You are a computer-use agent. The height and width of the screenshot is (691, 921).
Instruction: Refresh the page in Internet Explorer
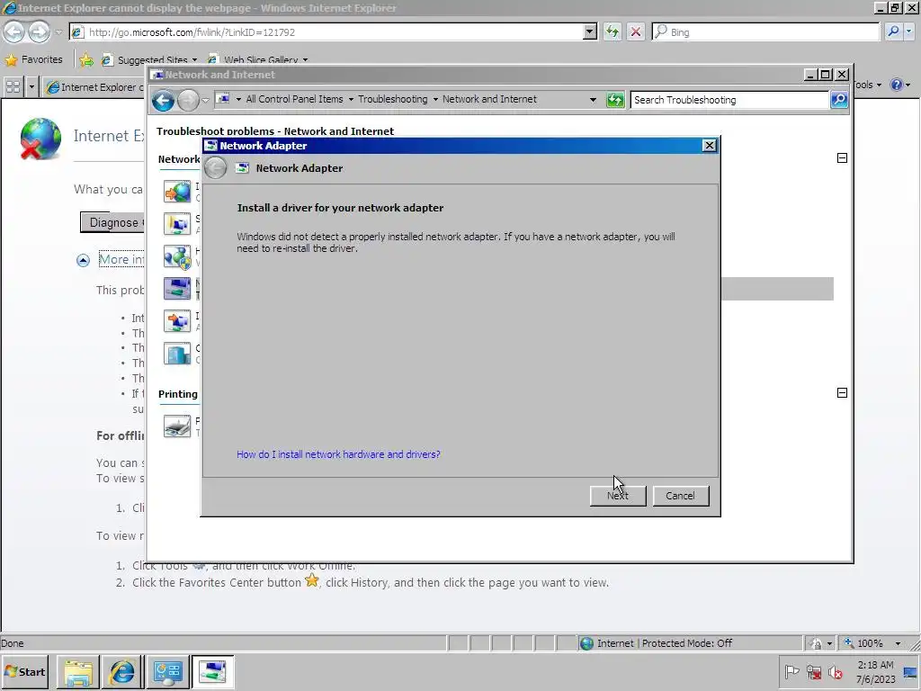pyautogui.click(x=612, y=31)
